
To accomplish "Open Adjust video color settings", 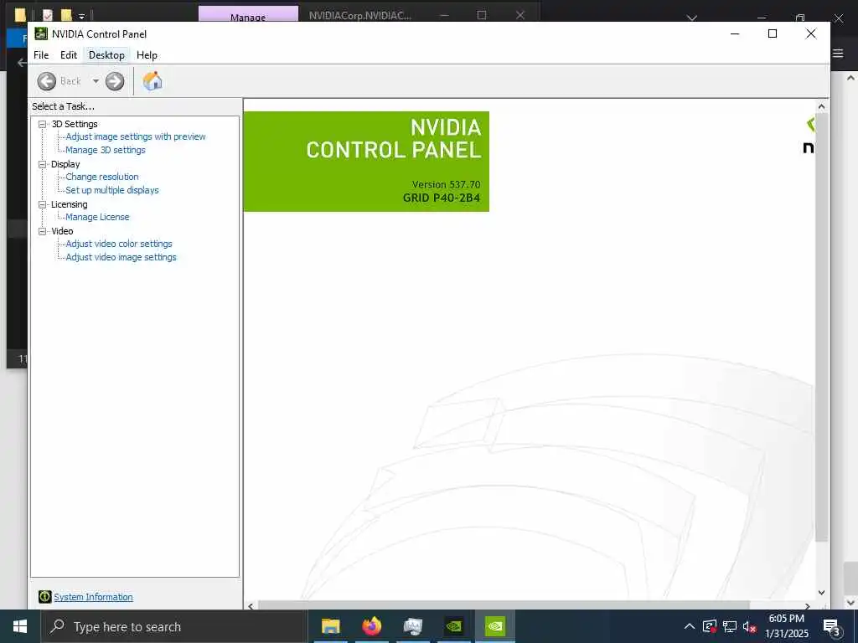I will click(119, 244).
